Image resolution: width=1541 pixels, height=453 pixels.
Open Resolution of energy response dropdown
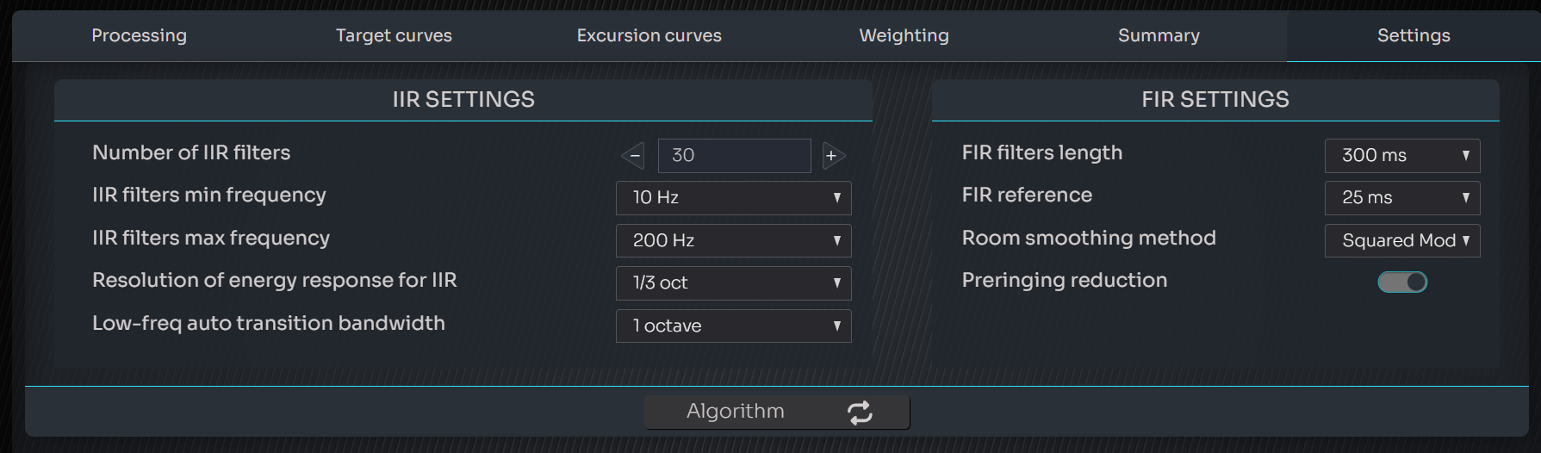(733, 283)
